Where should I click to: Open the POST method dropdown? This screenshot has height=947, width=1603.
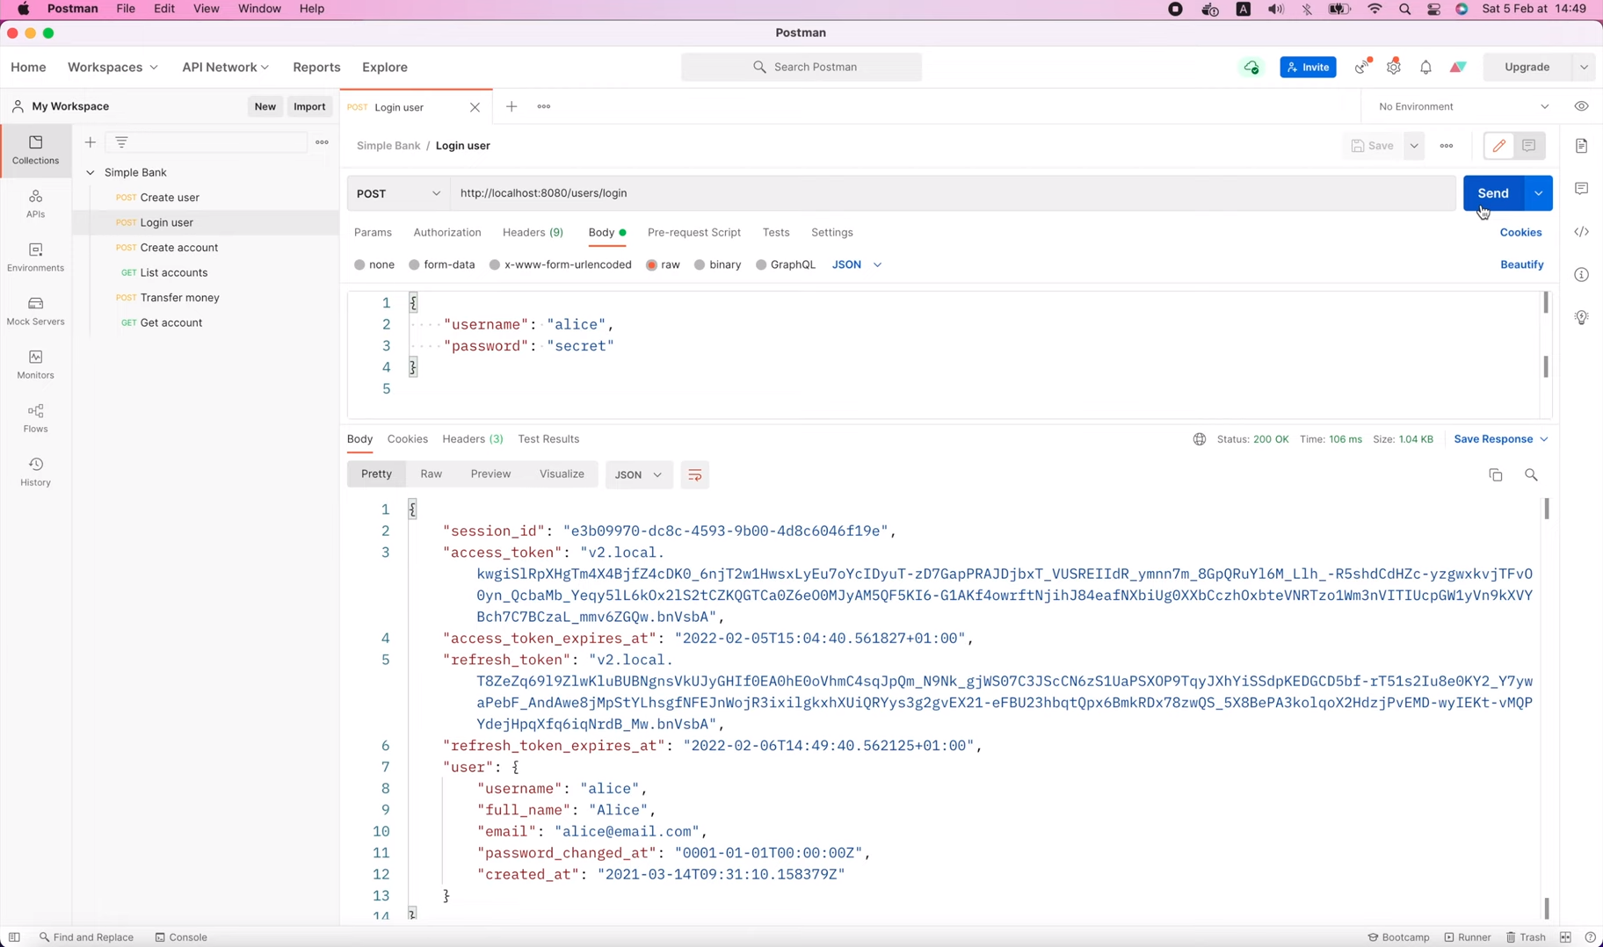399,193
